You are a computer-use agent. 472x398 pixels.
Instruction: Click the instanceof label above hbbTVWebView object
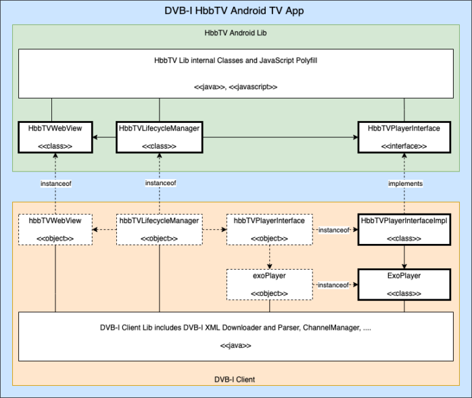[x=55, y=182]
